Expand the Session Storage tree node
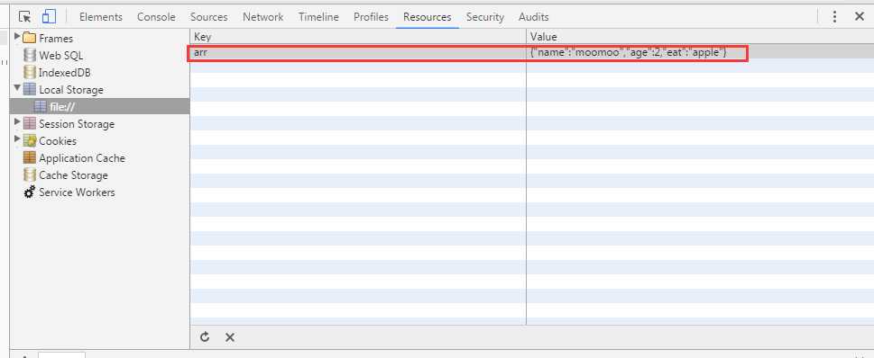This screenshot has height=358, width=874. point(17,121)
